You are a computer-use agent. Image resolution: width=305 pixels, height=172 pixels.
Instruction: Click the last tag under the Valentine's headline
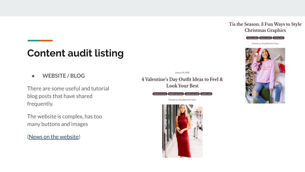[x=206, y=94]
